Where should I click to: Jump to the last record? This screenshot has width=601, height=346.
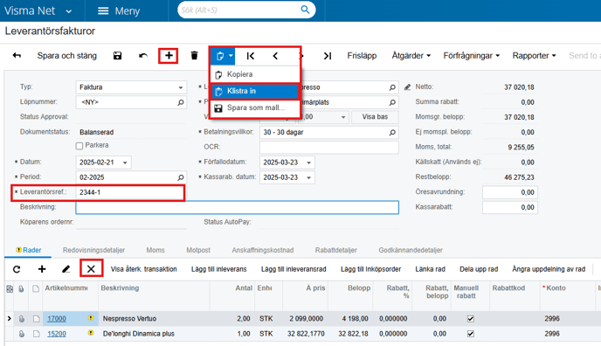pyautogui.click(x=327, y=56)
